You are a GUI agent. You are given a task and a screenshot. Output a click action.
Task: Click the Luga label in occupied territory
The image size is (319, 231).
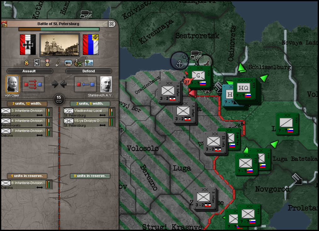tap(182, 168)
